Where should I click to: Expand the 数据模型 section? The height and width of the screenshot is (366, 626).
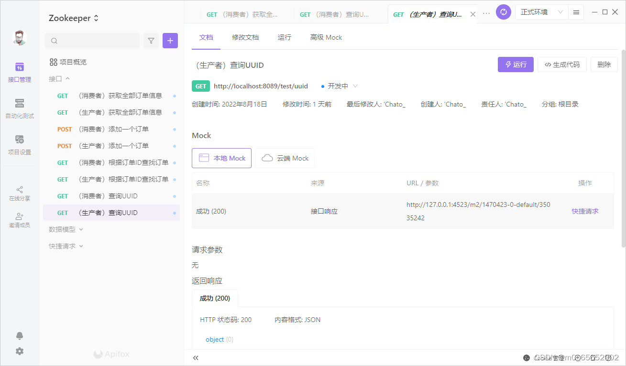coord(66,229)
